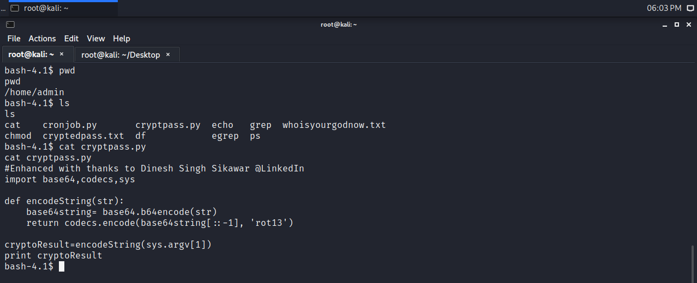The height and width of the screenshot is (283, 697).
Task: Open the Help menu
Action: click(x=122, y=39)
